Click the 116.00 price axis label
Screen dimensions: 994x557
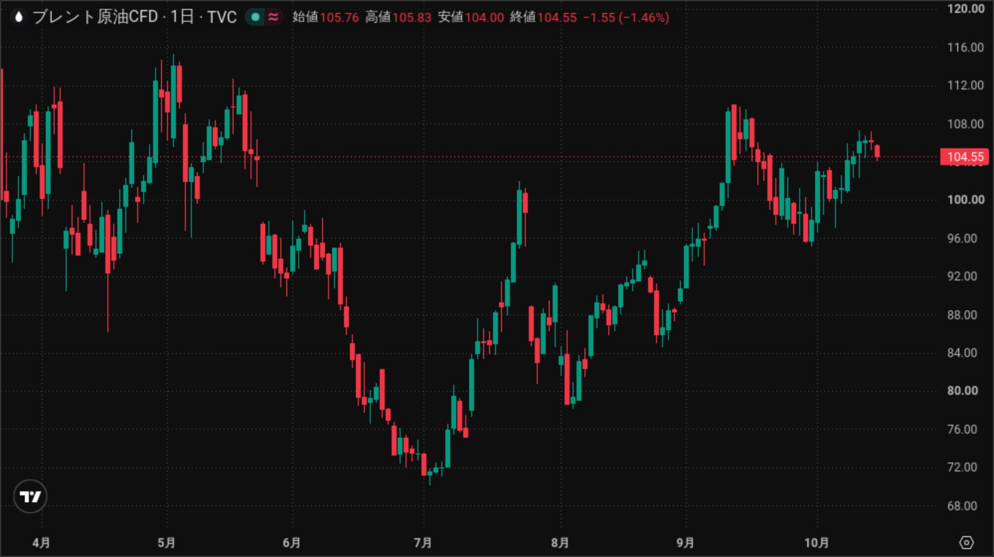966,47
